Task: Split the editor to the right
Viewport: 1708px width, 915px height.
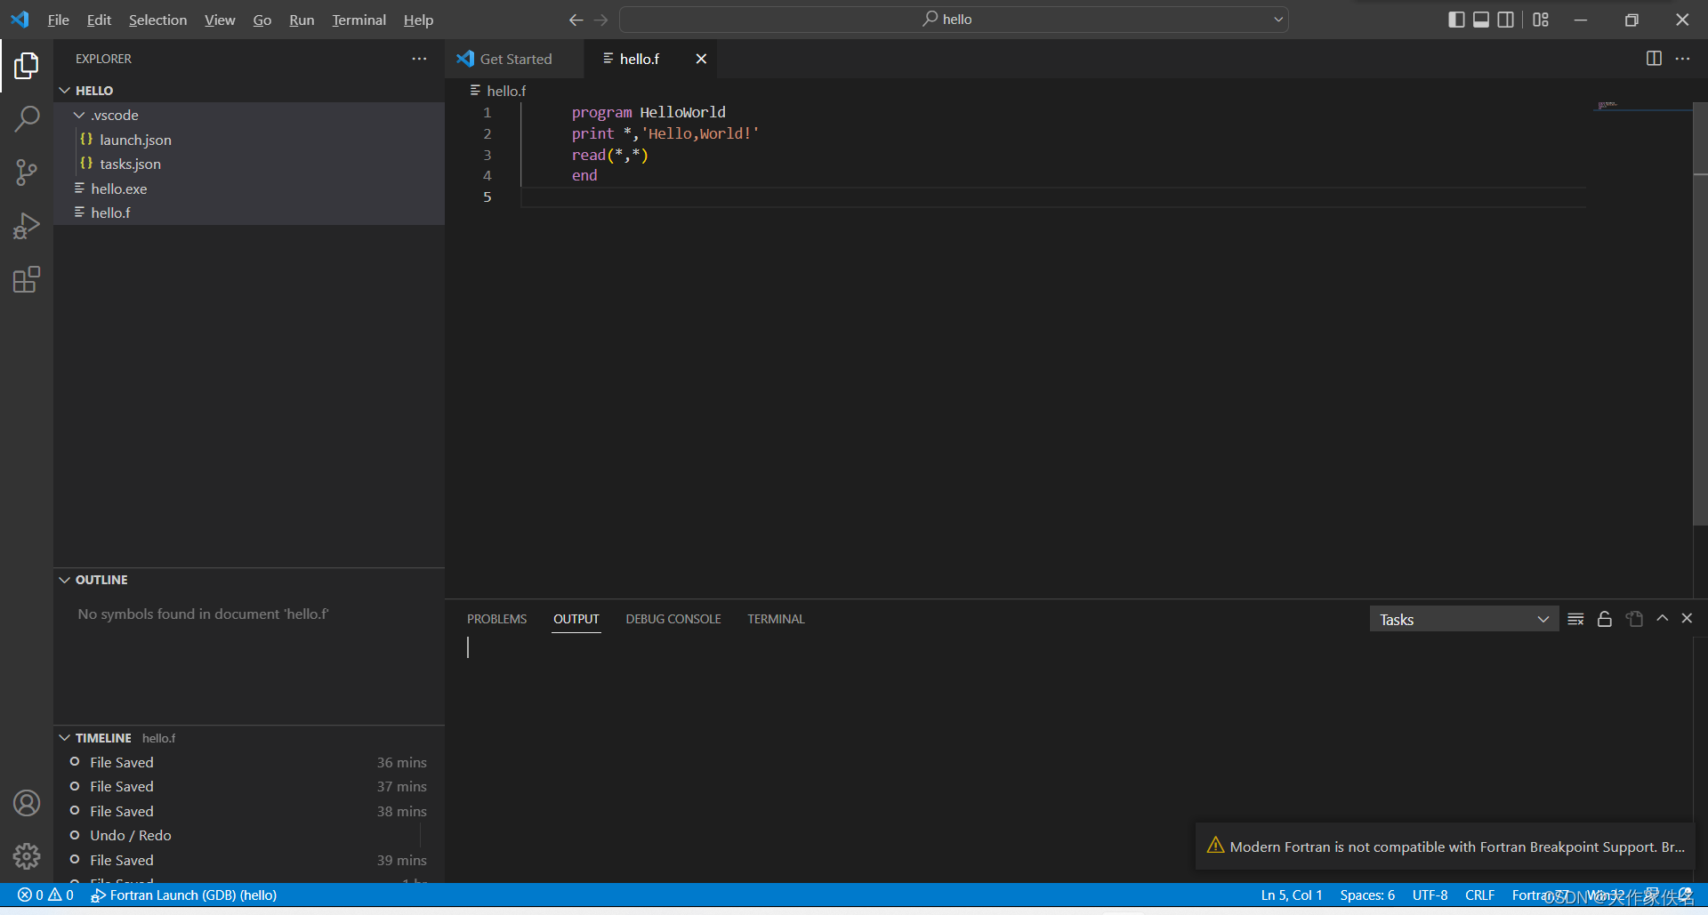Action: coord(1654,59)
